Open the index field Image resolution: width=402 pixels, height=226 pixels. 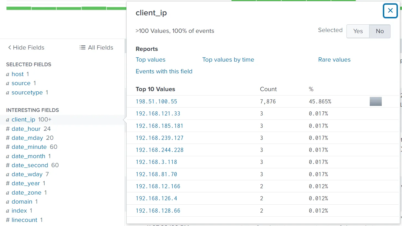click(19, 211)
